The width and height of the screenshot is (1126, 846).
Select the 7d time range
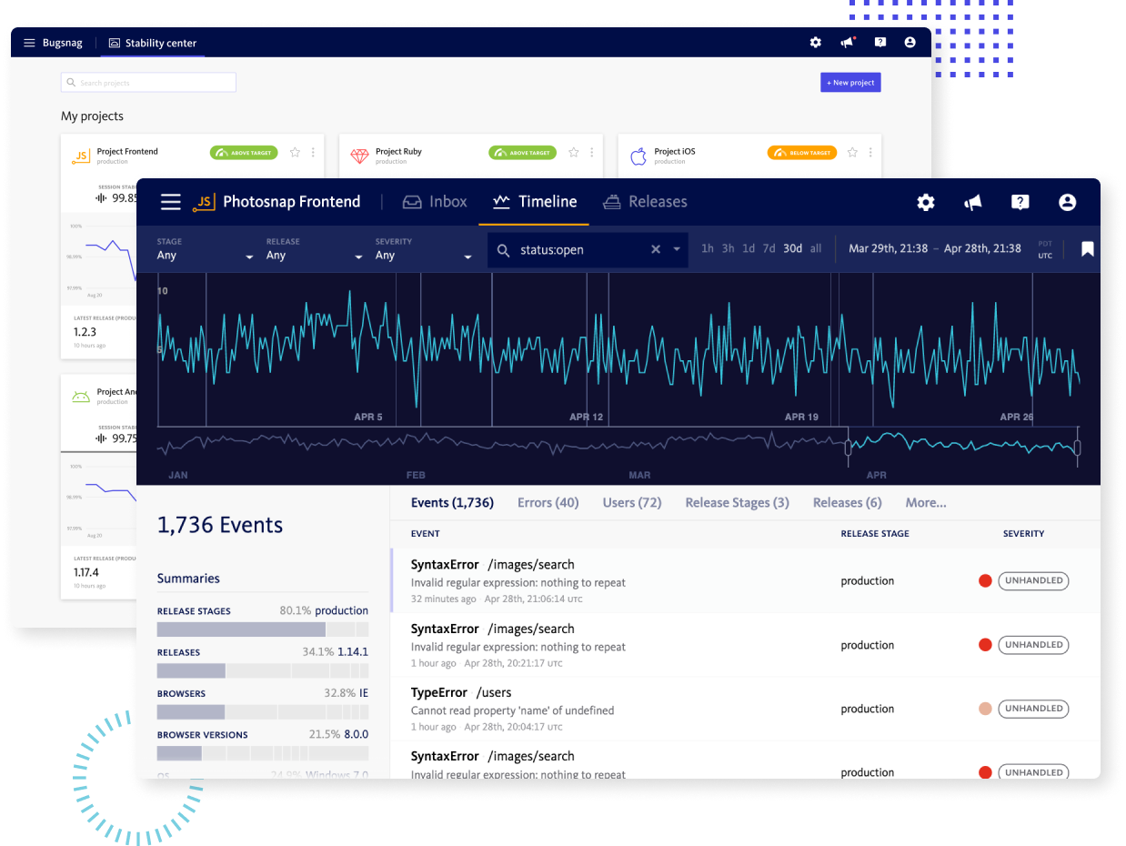[x=769, y=249]
